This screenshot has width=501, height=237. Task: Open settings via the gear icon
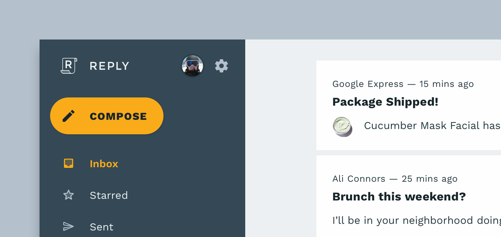[x=221, y=66]
